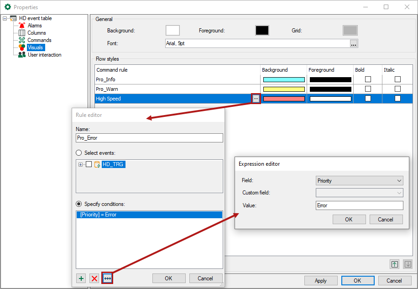Change High Speed white foreground color
The width and height of the screenshot is (418, 289).
(x=330, y=99)
